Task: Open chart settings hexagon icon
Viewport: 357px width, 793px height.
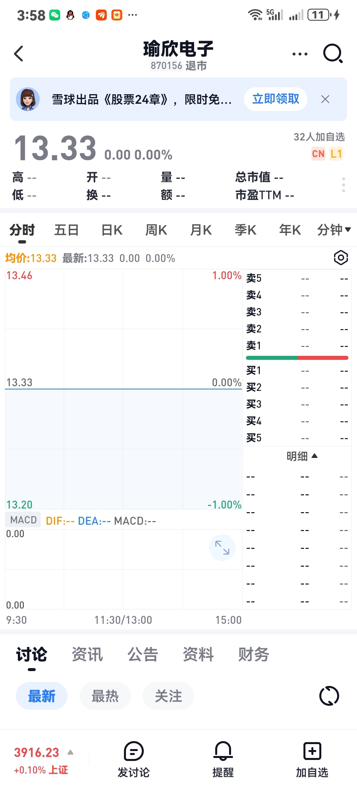Action: pyautogui.click(x=341, y=258)
